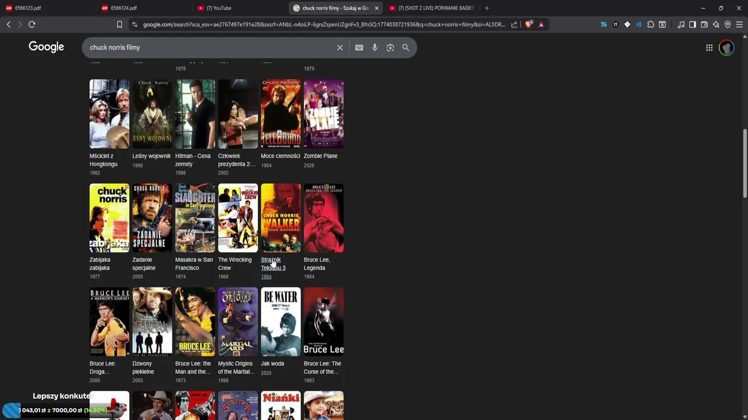
Task: Click the tab search toolbar icon
Action: [662, 24]
